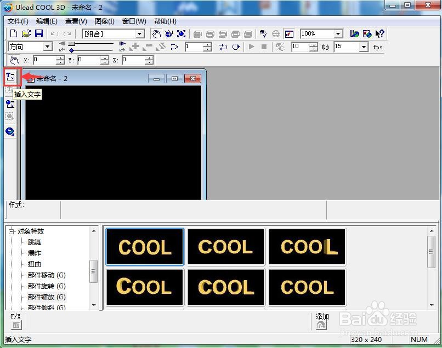442x348 pixels.
Task: Open the 窗口(W) menu
Action: coord(134,21)
